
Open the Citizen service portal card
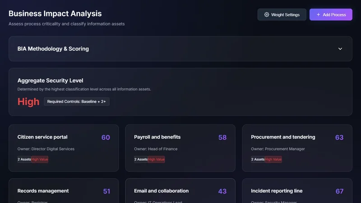pyautogui.click(x=64, y=148)
